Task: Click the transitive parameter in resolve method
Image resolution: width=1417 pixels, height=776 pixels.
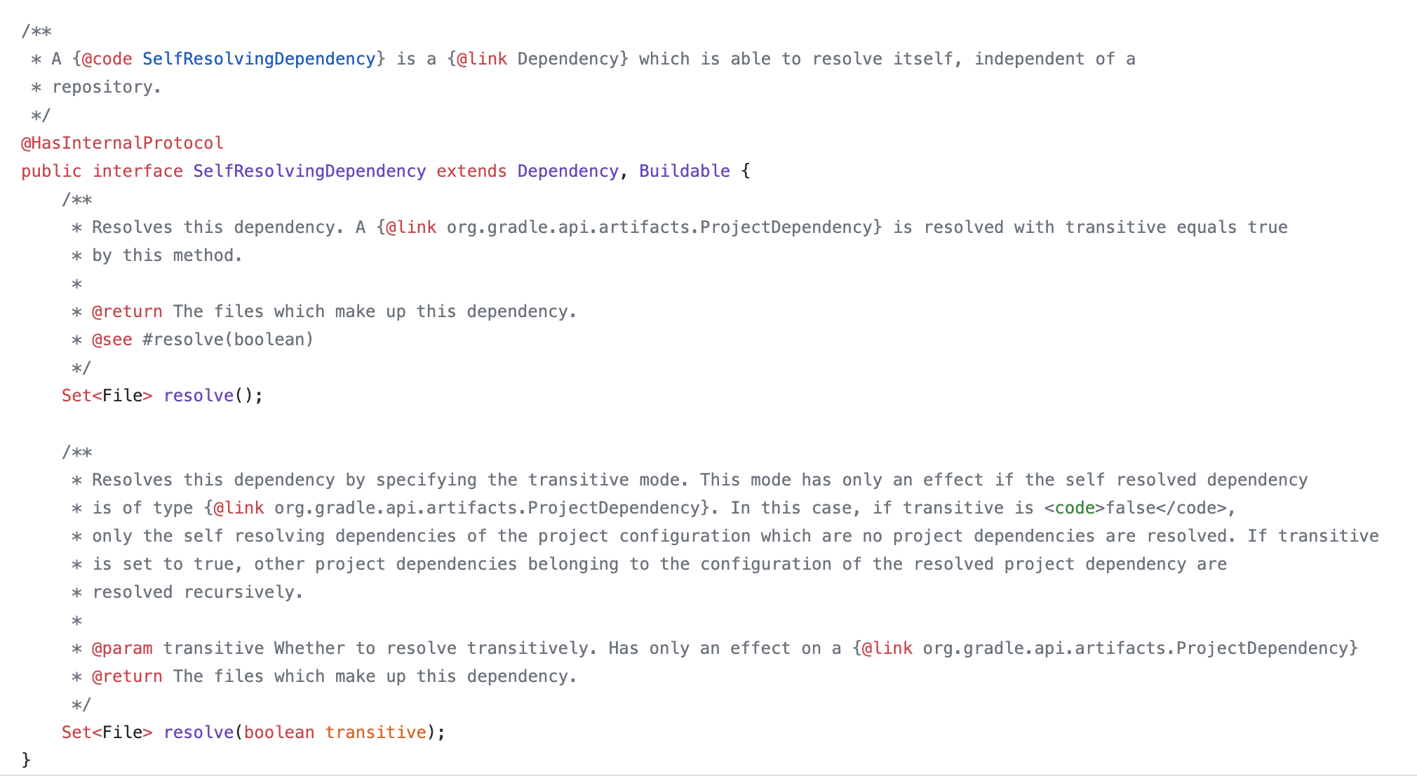Action: click(x=375, y=732)
